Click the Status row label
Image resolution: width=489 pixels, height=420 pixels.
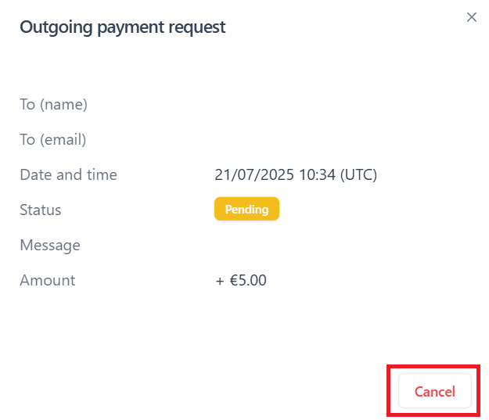41,210
